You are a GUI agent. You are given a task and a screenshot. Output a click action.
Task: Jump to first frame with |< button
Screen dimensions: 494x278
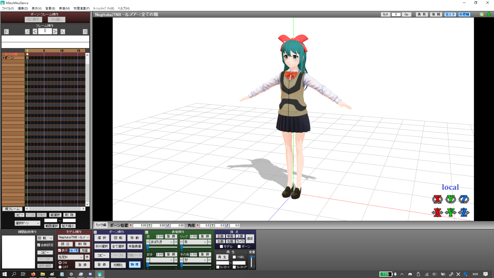pos(6,32)
